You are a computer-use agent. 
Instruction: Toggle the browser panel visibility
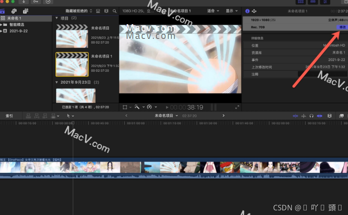(301, 2)
